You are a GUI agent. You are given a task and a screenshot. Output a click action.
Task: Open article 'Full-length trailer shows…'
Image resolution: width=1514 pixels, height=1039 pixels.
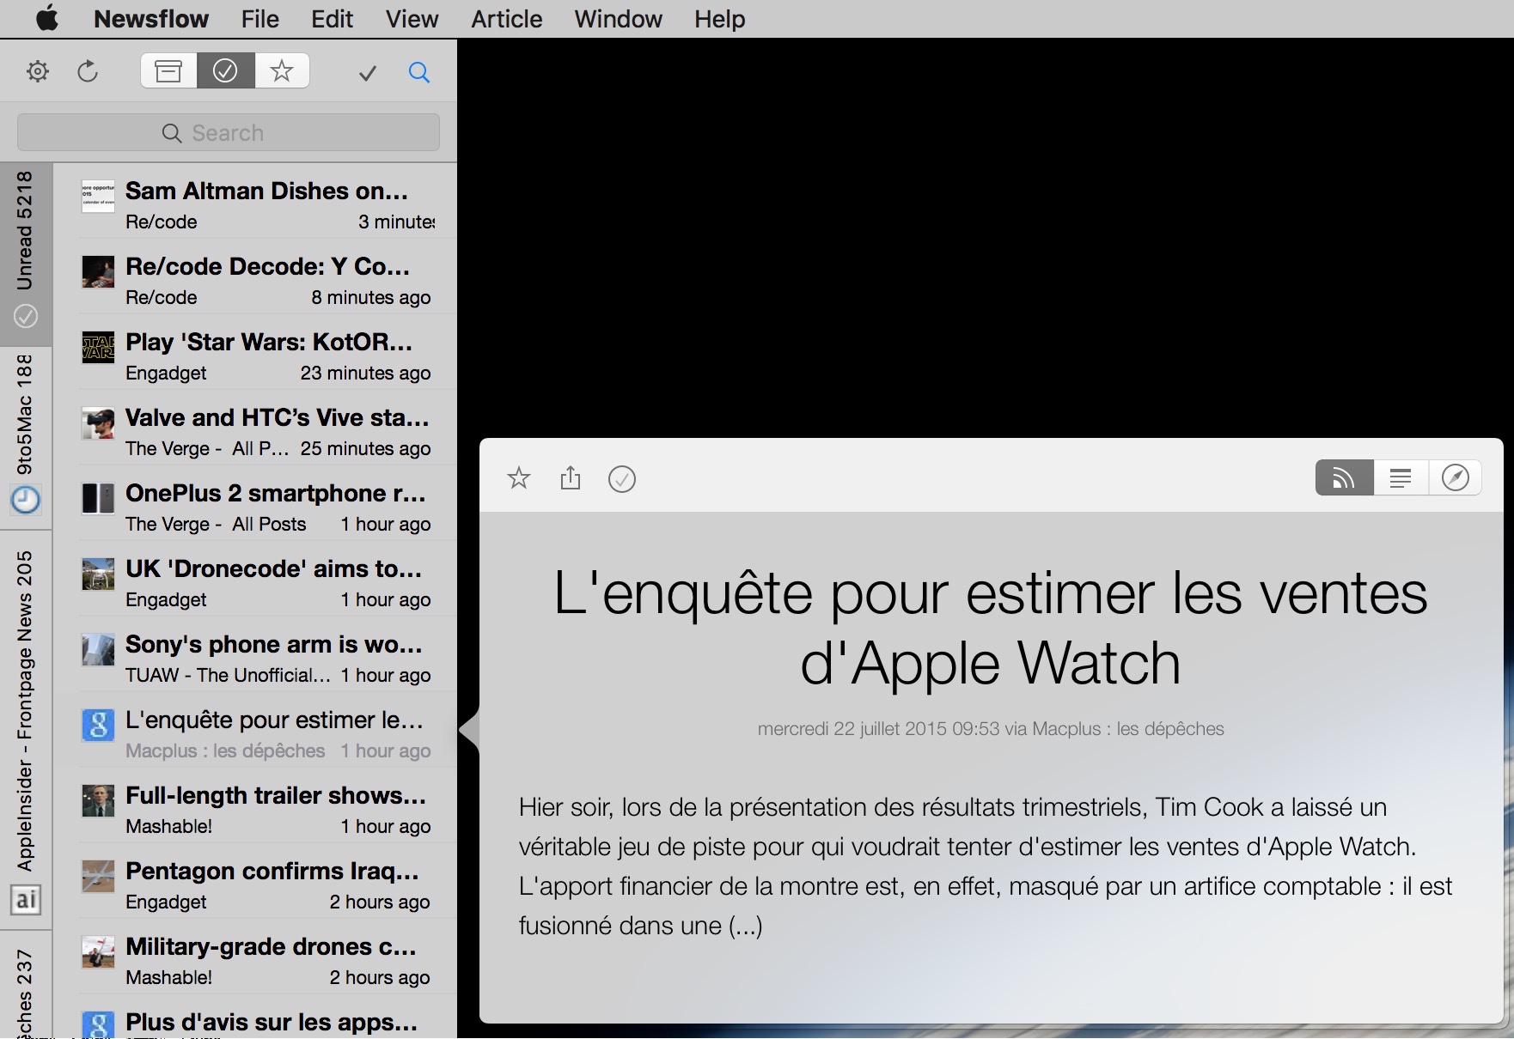point(255,805)
